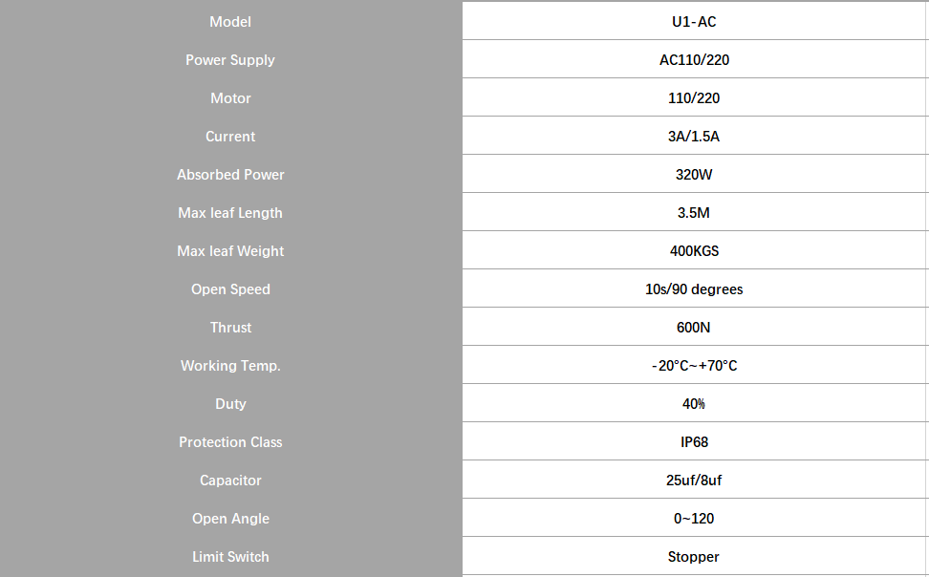Select the Stopper limit switch value
929x577 pixels.
tap(694, 556)
